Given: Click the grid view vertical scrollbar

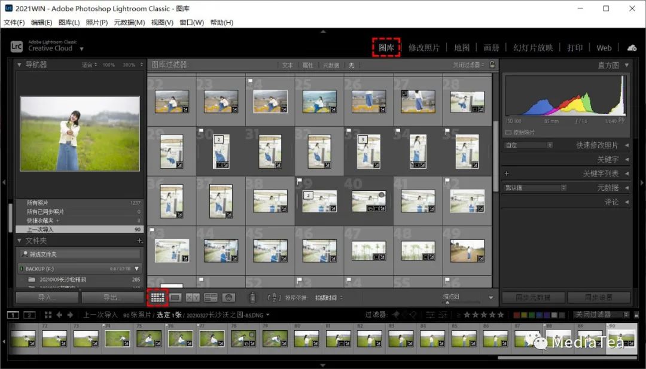Looking at the screenshot, I should coord(496,157).
